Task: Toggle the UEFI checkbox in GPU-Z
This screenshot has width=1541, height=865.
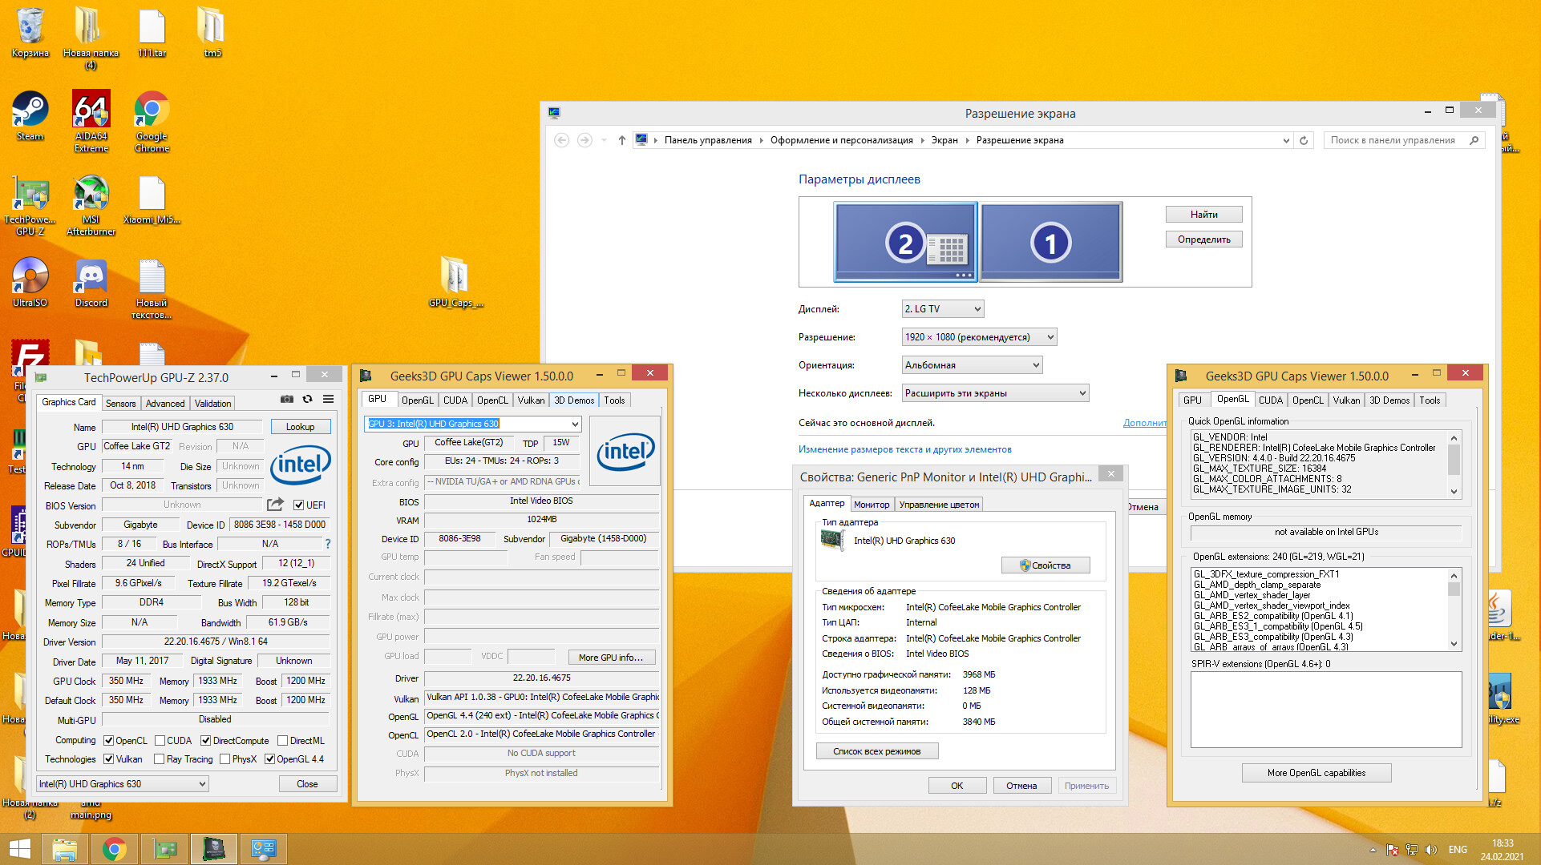Action: 298,505
